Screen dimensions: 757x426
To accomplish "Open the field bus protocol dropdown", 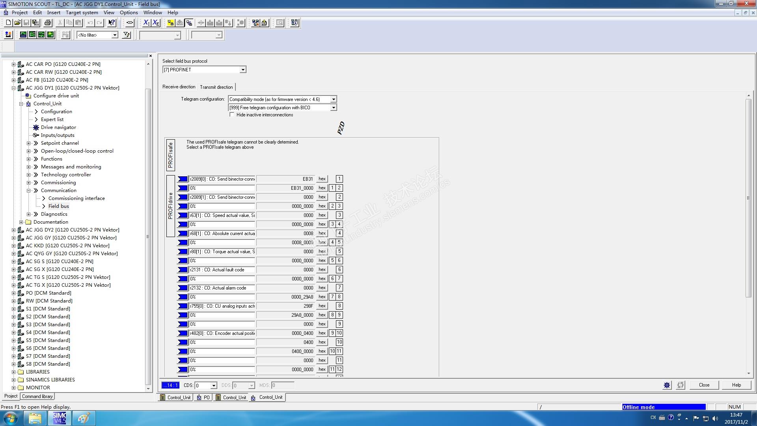I will pos(243,70).
